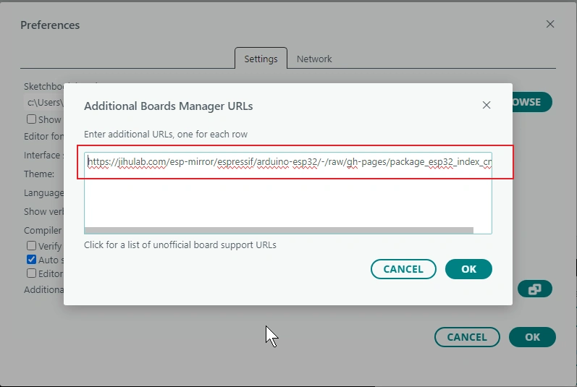Click the horizontal scrollbar in the URL box
This screenshot has width=577, height=387.
click(x=279, y=231)
